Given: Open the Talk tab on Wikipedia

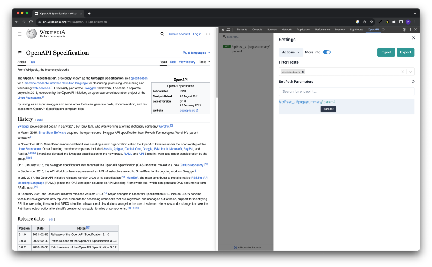Looking at the screenshot, I should click(32, 62).
